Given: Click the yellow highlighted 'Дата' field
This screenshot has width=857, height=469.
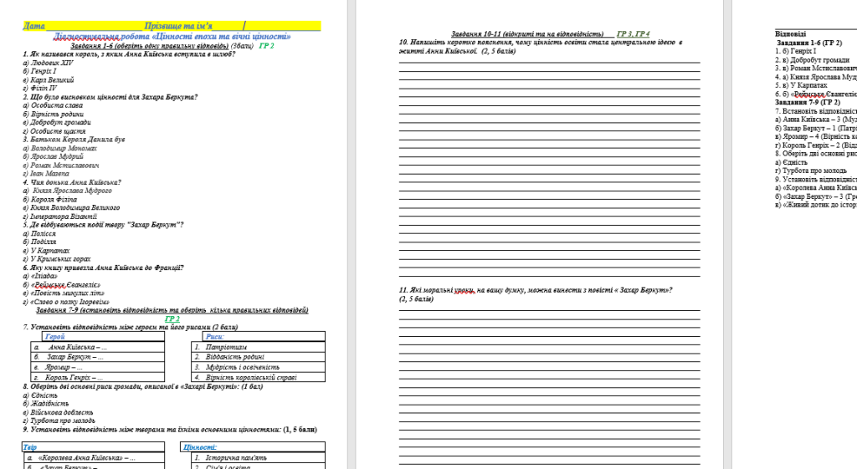Looking at the screenshot, I should click(34, 27).
